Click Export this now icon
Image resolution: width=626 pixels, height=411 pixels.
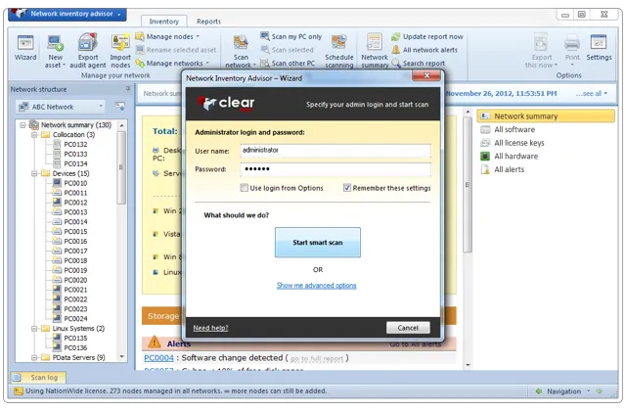tap(541, 42)
